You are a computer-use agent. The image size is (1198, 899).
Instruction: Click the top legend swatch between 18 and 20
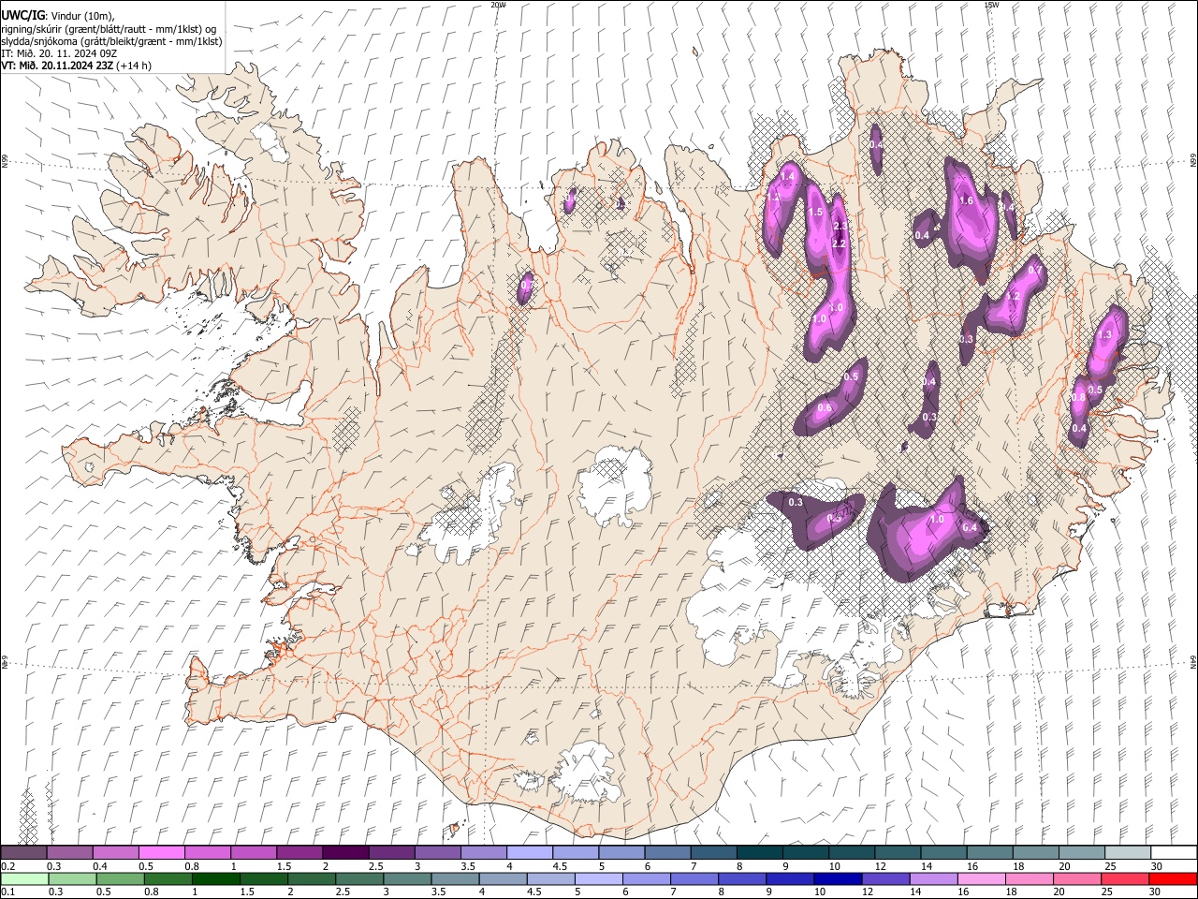pyautogui.click(x=1035, y=852)
